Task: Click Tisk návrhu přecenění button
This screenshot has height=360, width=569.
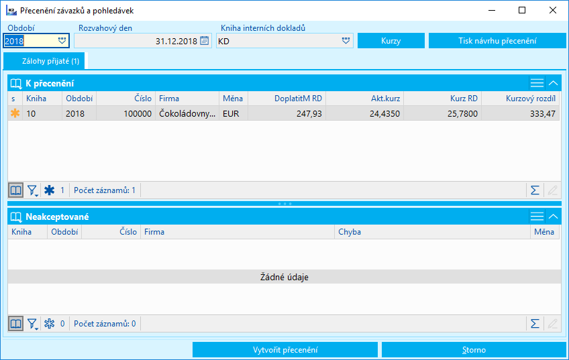Action: pyautogui.click(x=497, y=41)
